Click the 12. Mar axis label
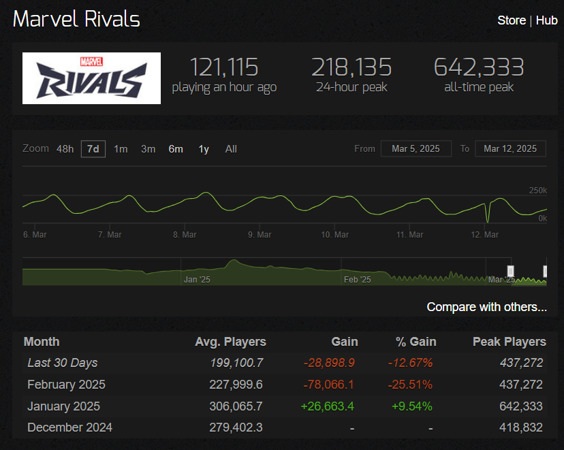The height and width of the screenshot is (450, 564). click(x=484, y=235)
